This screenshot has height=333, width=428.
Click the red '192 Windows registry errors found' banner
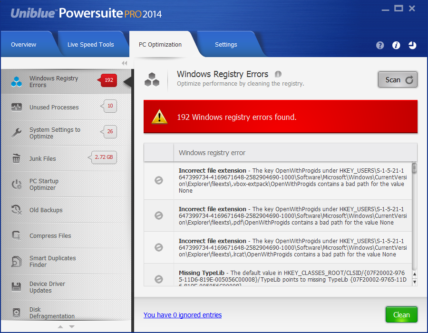(281, 117)
